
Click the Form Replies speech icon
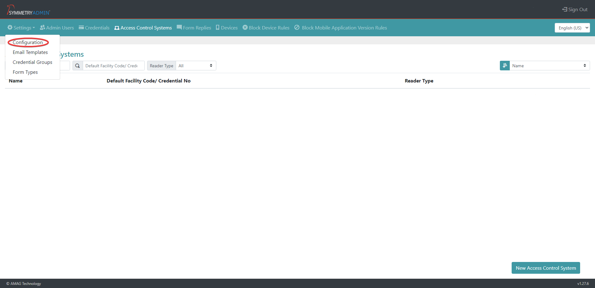(179, 27)
